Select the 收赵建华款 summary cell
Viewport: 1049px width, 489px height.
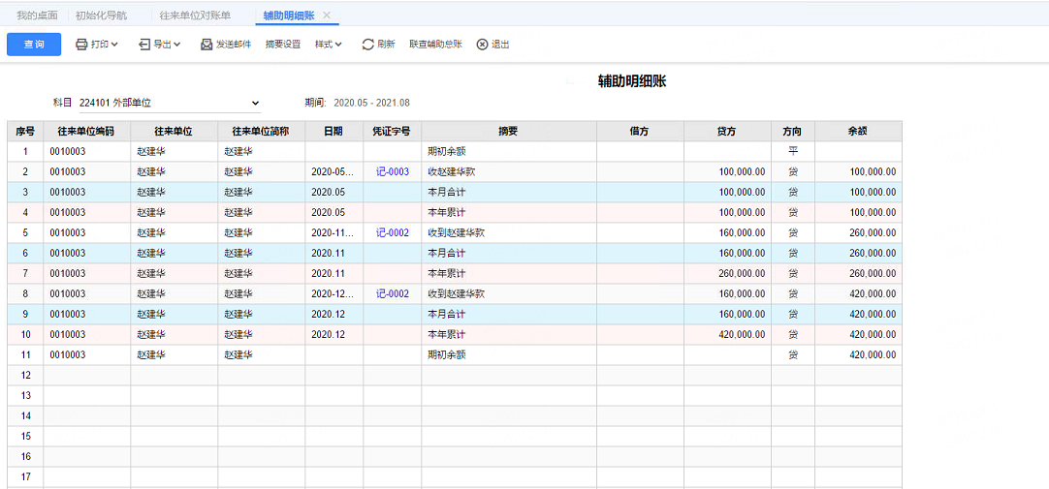508,172
